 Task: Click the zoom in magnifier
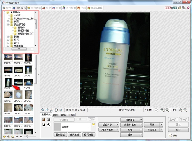point(180,110)
